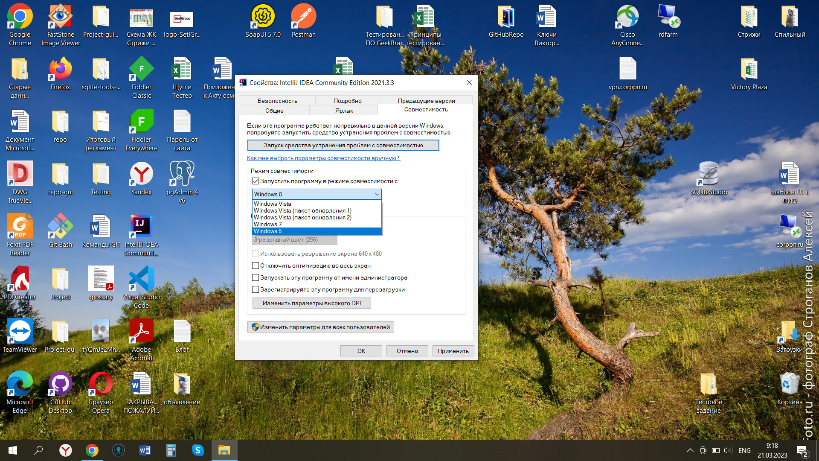
Task: Open Fiddler Classic shortcut
Action: pyautogui.click(x=141, y=78)
